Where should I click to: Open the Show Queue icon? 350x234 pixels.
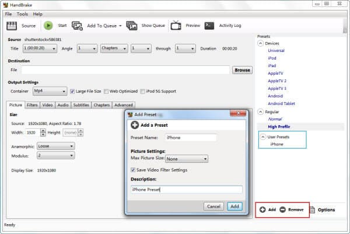132,26
